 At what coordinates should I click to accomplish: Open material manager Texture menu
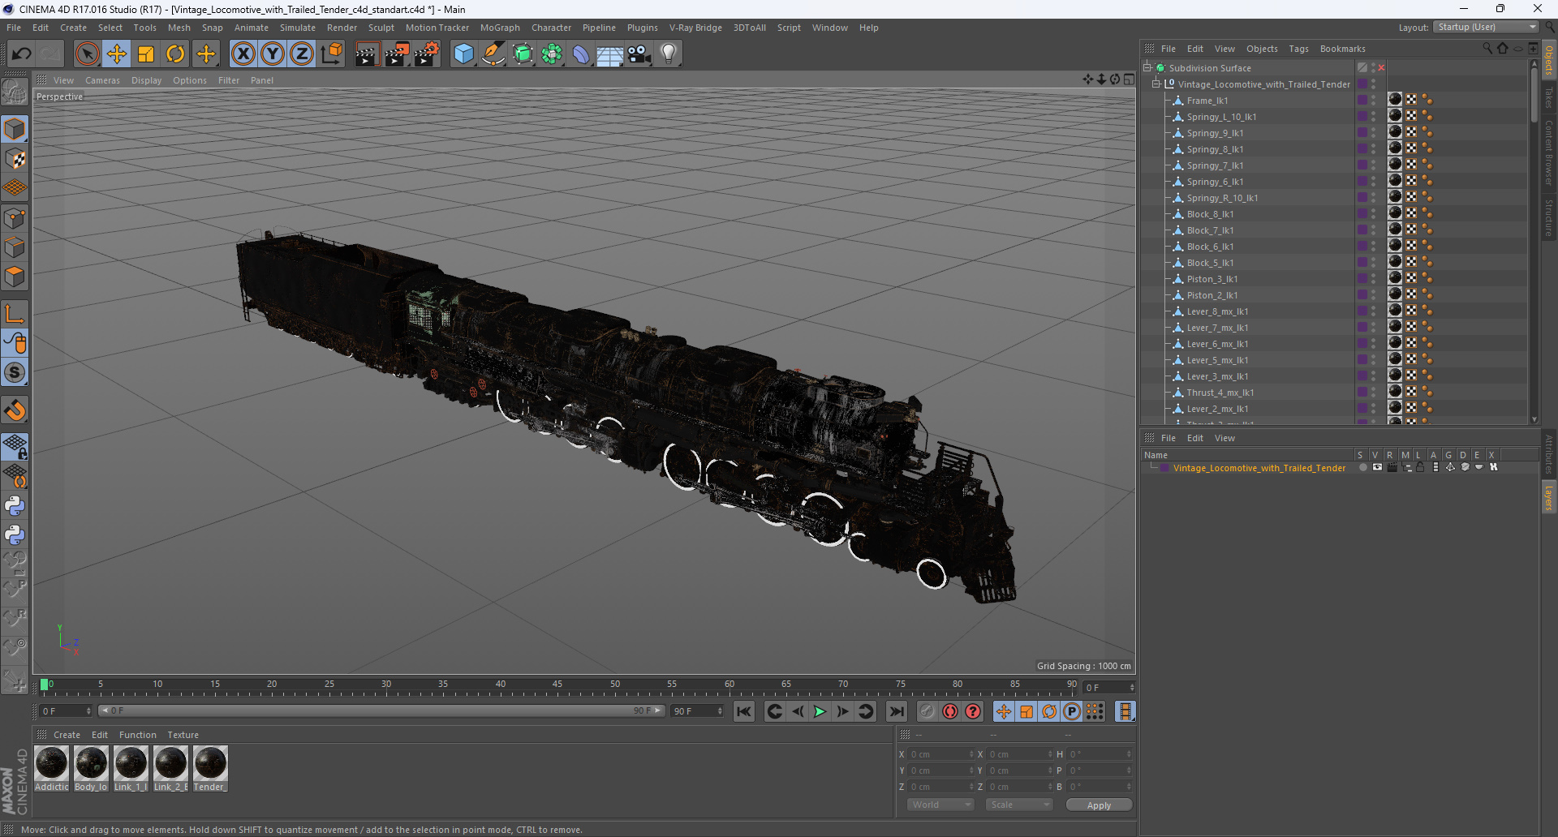pyautogui.click(x=183, y=735)
